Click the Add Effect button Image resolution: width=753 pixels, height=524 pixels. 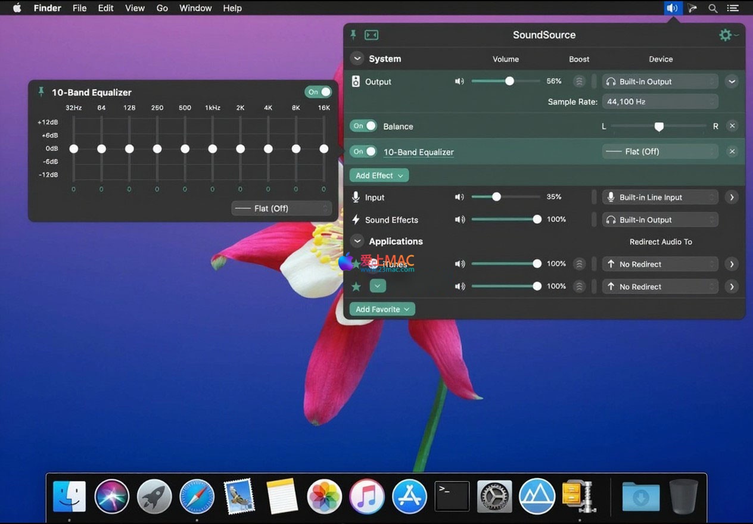(379, 176)
